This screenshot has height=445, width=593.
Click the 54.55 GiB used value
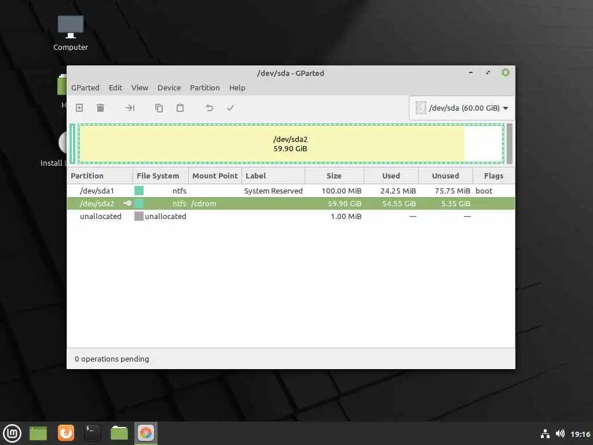399,203
